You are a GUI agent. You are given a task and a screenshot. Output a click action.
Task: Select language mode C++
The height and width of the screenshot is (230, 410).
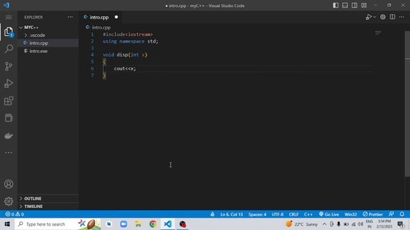(308, 215)
